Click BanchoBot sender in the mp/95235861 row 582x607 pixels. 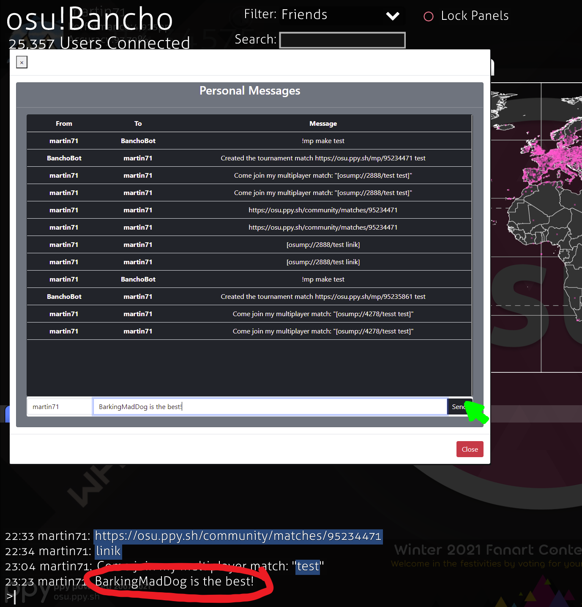coord(64,297)
